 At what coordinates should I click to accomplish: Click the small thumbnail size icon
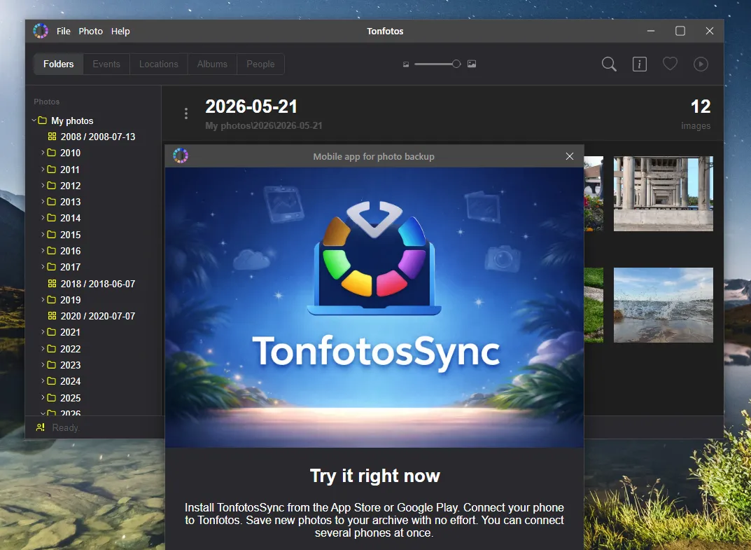point(406,64)
